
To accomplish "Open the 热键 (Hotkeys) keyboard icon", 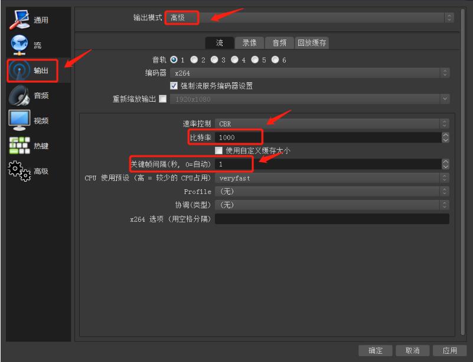I will [19, 146].
